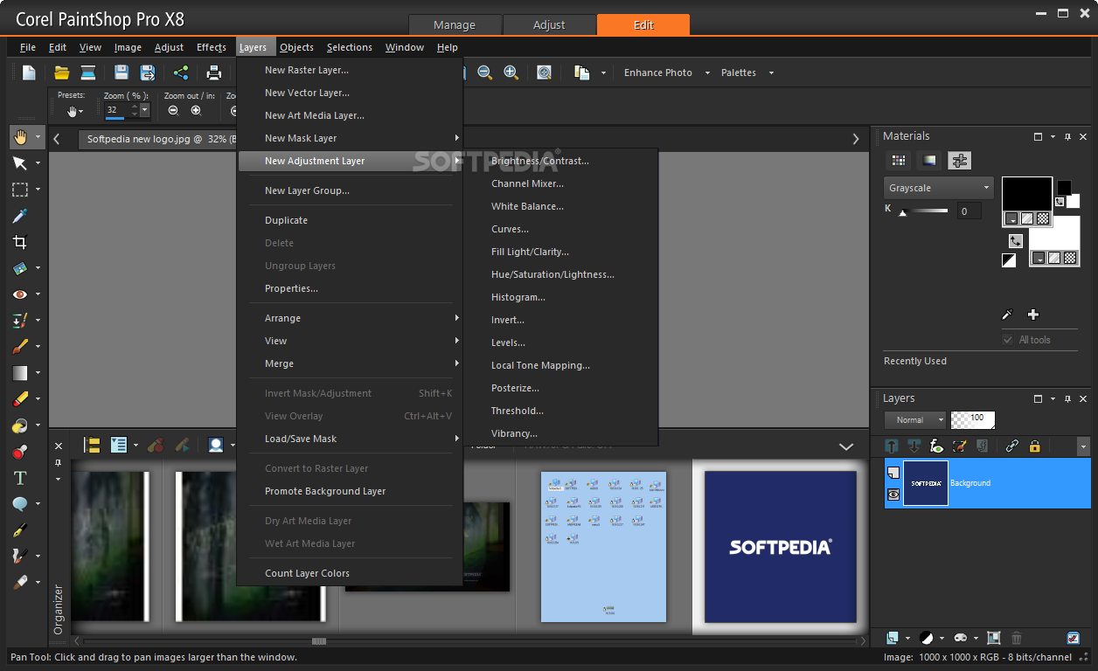Click the layer opacity 100 field
Image resolution: width=1098 pixels, height=671 pixels.
[x=973, y=420]
